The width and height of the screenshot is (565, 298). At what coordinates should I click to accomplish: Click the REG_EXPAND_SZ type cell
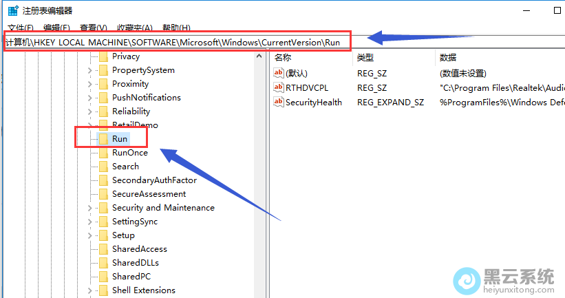pyautogui.click(x=391, y=103)
